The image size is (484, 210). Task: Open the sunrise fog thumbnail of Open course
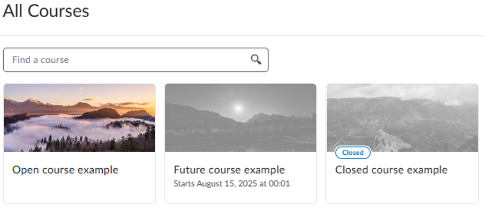coord(79,118)
